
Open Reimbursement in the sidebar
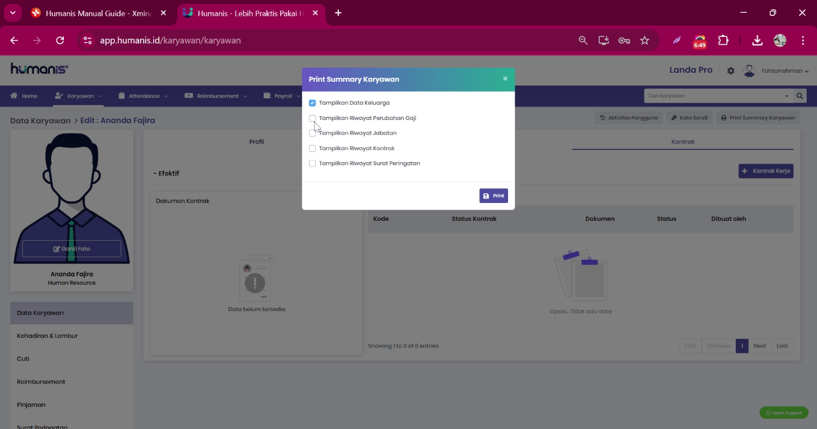point(71,382)
